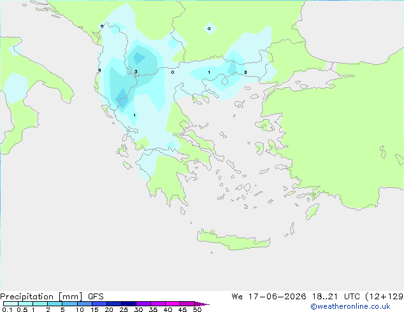Click the above-50 mm arrow tip of legend
The image size is (404, 312).
202,304
